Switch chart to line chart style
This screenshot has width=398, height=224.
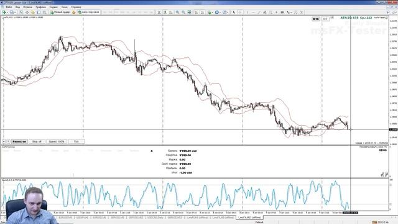tap(171, 12)
